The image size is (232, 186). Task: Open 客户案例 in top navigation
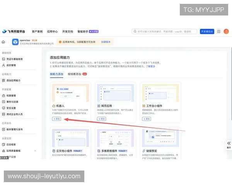(37, 31)
